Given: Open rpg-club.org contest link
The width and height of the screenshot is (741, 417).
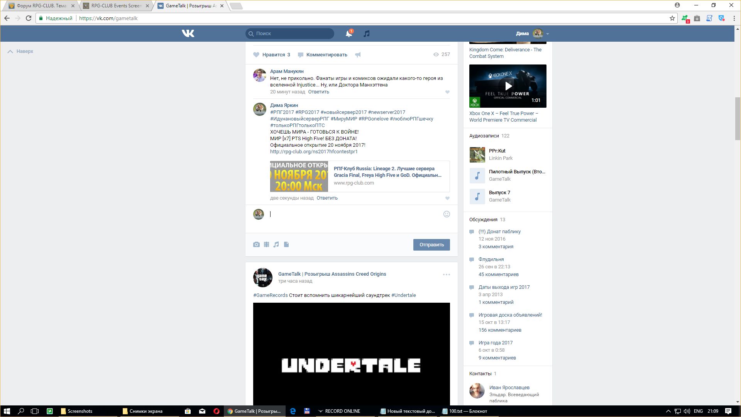Looking at the screenshot, I should pos(313,152).
